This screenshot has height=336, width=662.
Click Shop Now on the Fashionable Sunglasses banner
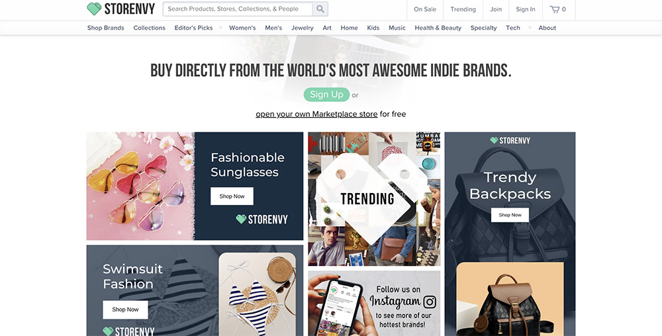click(x=232, y=196)
